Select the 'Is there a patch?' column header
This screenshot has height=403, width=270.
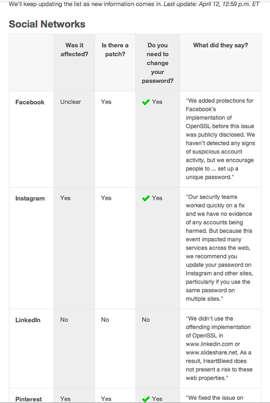115,49
